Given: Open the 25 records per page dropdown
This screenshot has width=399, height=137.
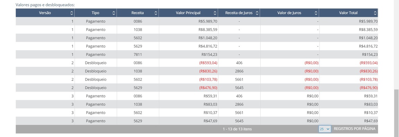Looking at the screenshot, I should (325, 129).
